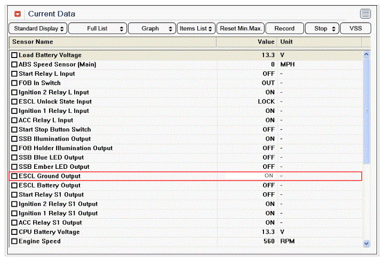Open the Items List dropdown
The width and height of the screenshot is (384, 261).
196,28
